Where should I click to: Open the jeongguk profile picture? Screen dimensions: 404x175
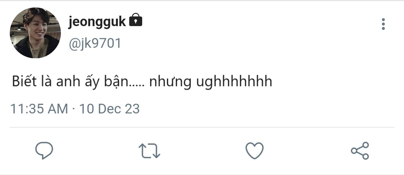pyautogui.click(x=35, y=33)
